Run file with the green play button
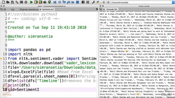Screen dimensions: 175x98 [31, 2]
